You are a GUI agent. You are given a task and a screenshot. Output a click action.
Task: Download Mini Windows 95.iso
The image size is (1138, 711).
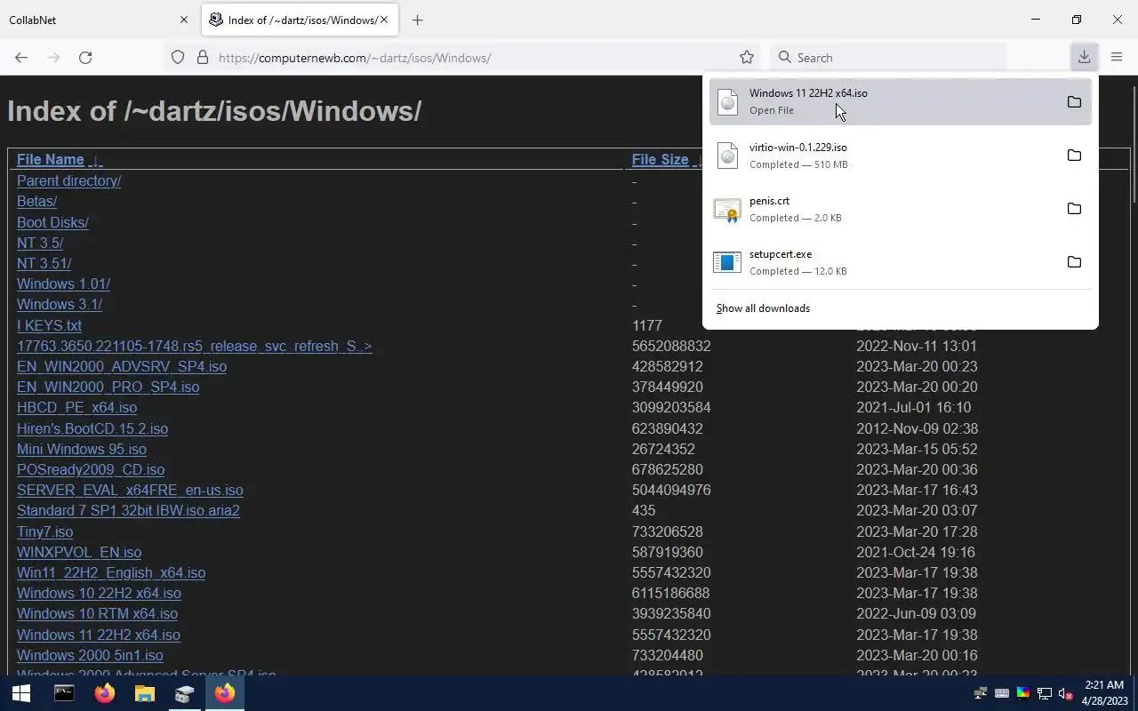[x=82, y=449]
